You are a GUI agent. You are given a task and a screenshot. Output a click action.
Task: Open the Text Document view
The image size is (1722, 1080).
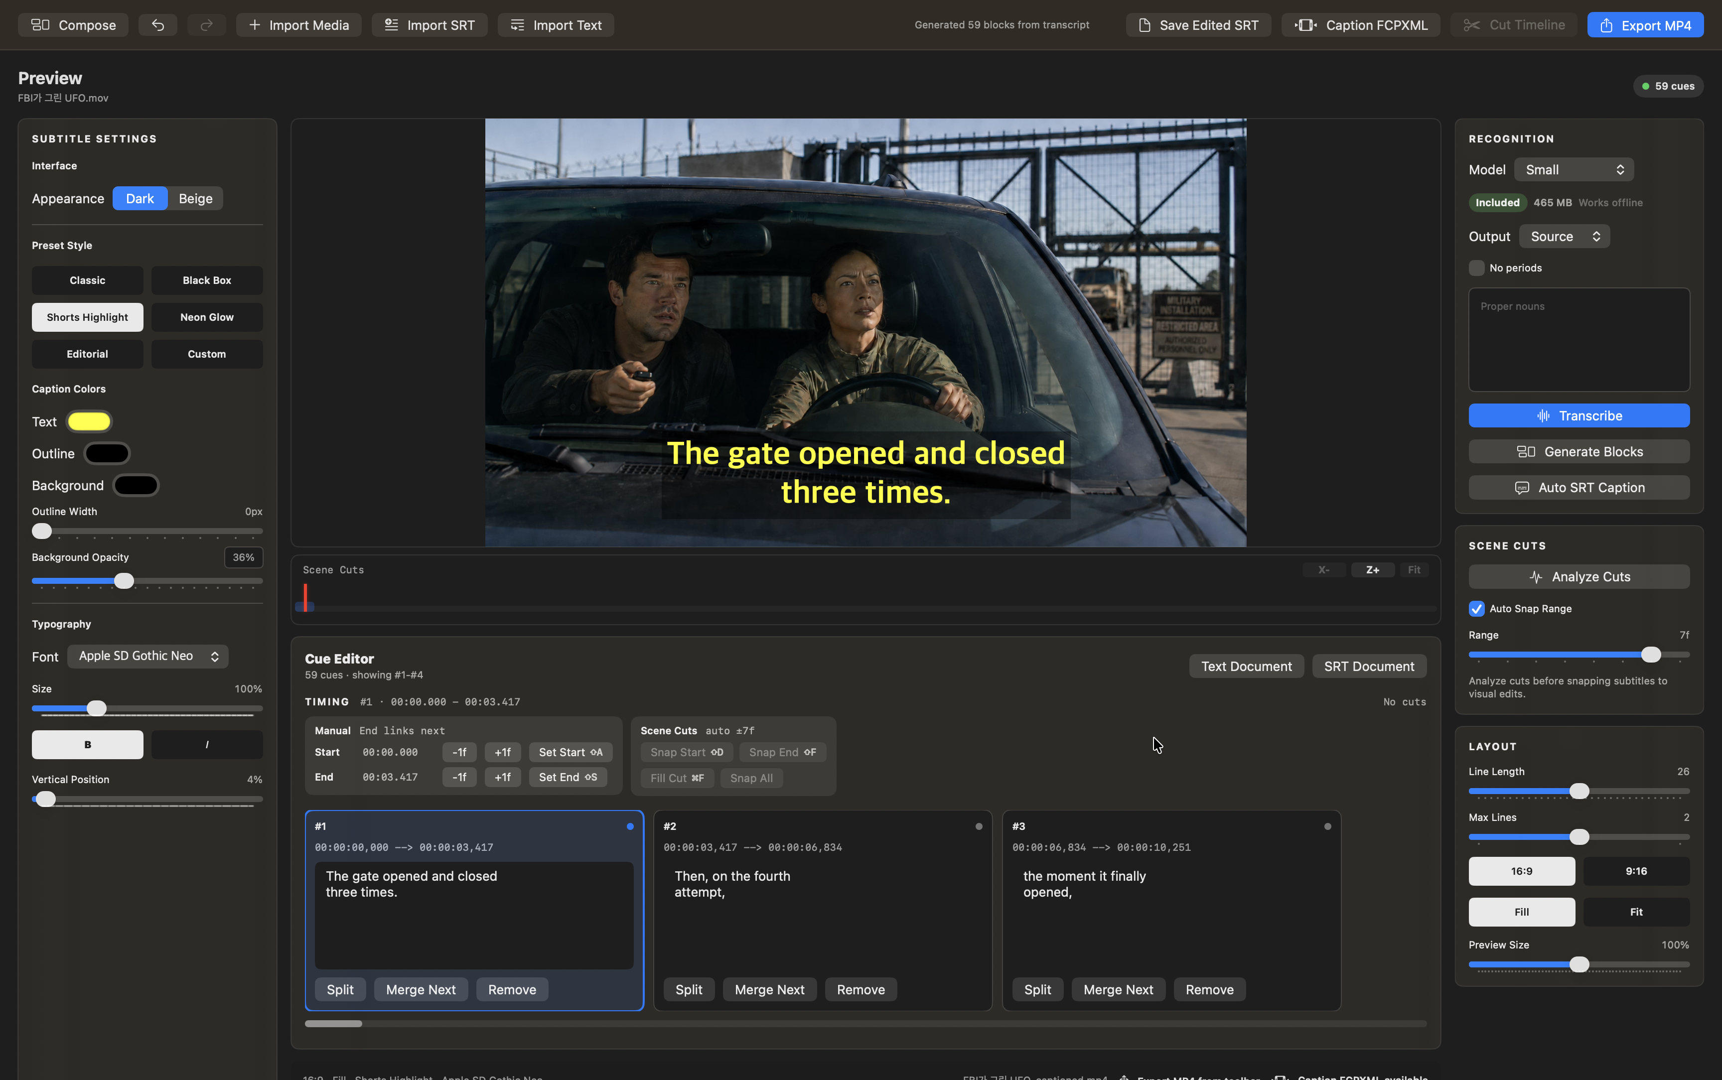[1246, 667]
